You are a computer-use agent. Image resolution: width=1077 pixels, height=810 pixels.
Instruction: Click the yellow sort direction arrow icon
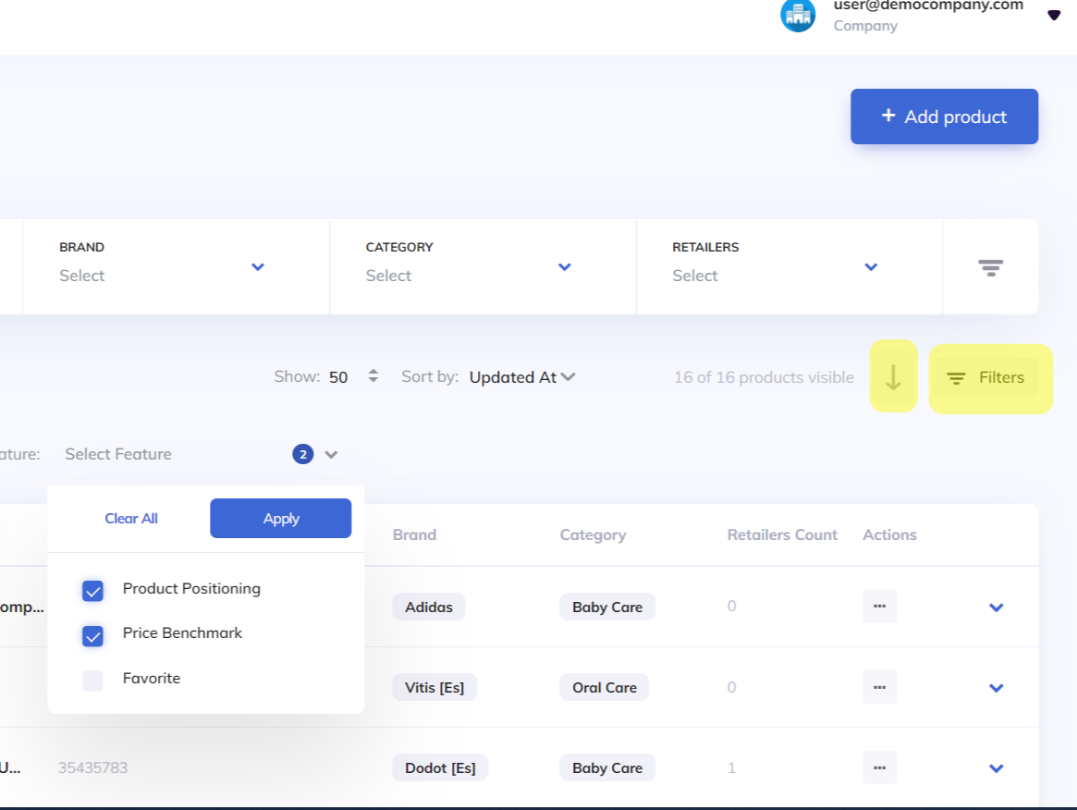[893, 376]
